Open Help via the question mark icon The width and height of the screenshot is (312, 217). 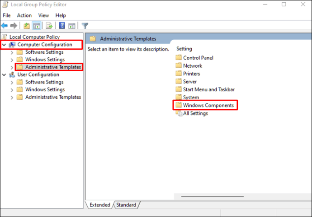pyautogui.click(x=62, y=25)
